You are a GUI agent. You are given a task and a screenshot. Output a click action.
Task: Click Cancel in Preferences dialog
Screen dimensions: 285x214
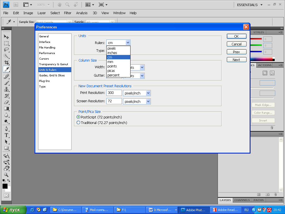[237, 44]
